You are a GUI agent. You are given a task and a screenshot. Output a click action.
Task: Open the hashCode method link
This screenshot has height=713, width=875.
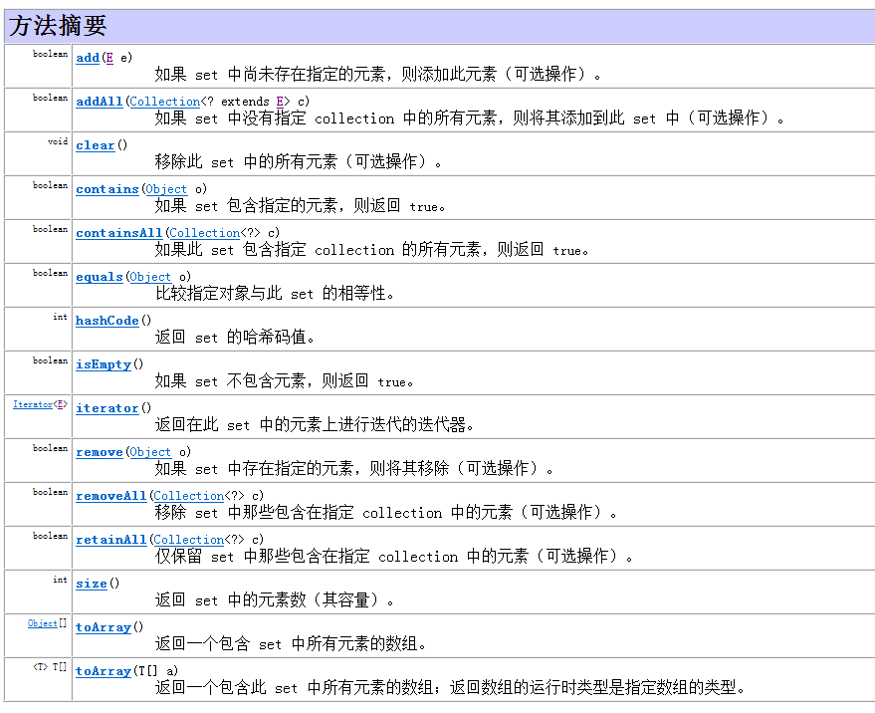coord(108,321)
